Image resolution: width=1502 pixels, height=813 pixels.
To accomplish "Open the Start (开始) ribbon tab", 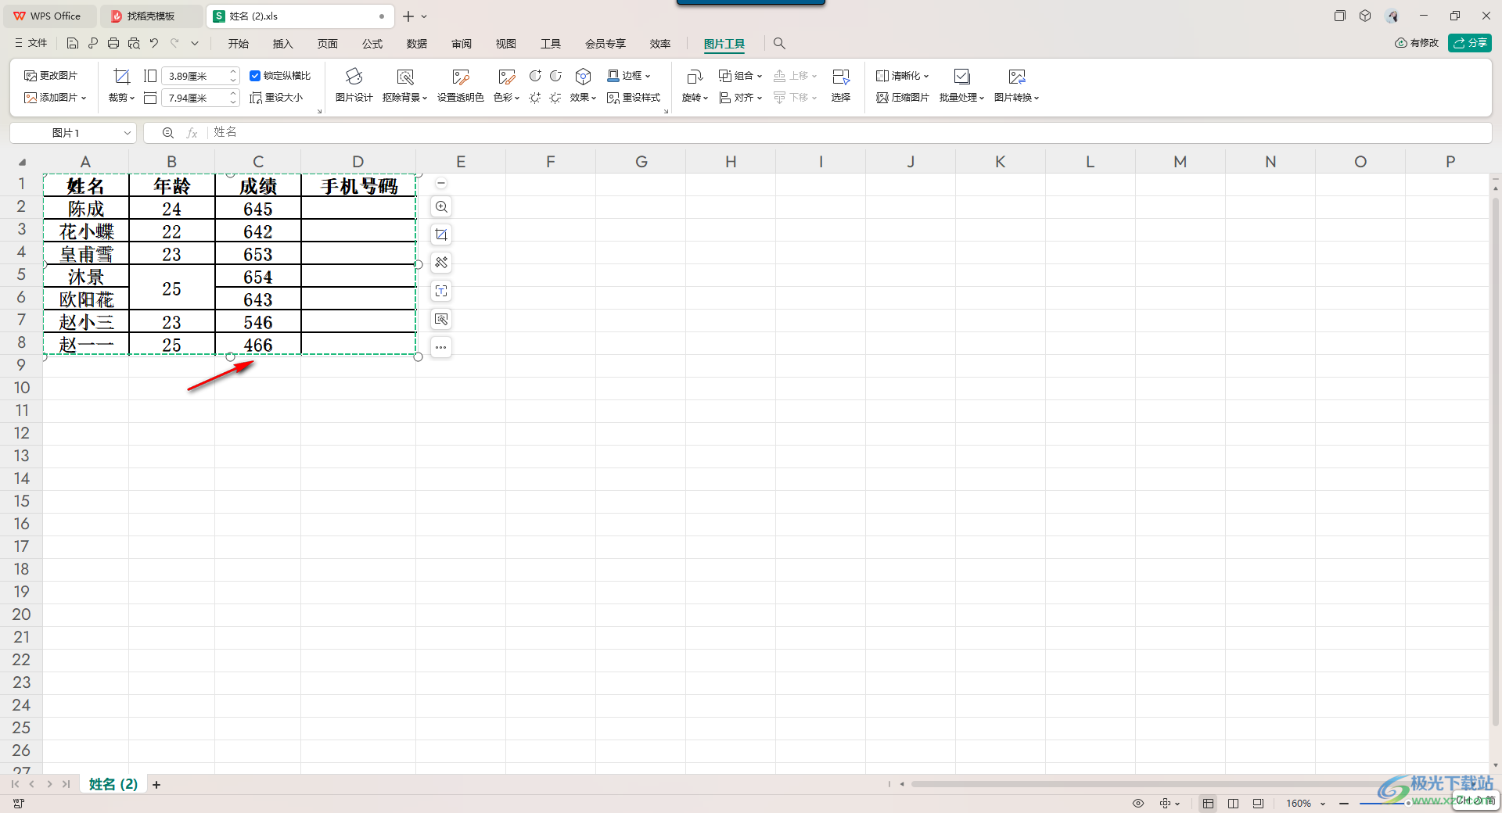I will tap(239, 44).
